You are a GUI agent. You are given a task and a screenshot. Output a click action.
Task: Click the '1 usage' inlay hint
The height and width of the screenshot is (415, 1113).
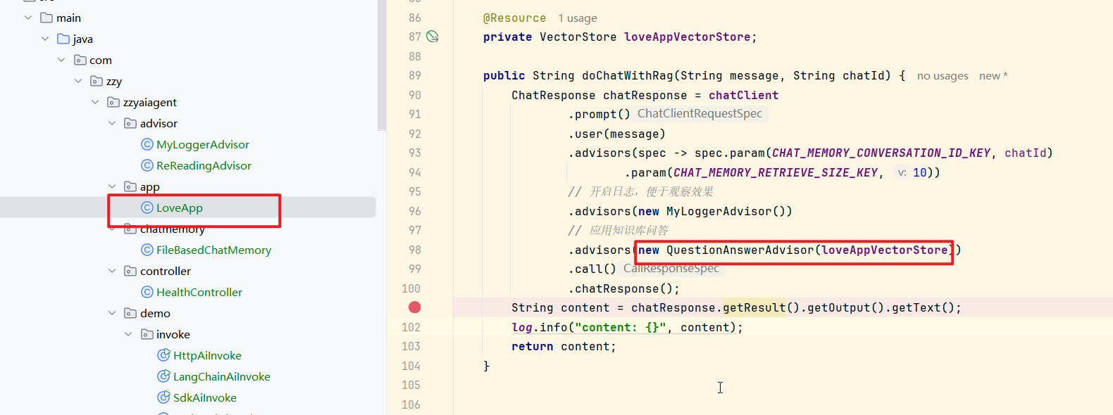coord(578,18)
